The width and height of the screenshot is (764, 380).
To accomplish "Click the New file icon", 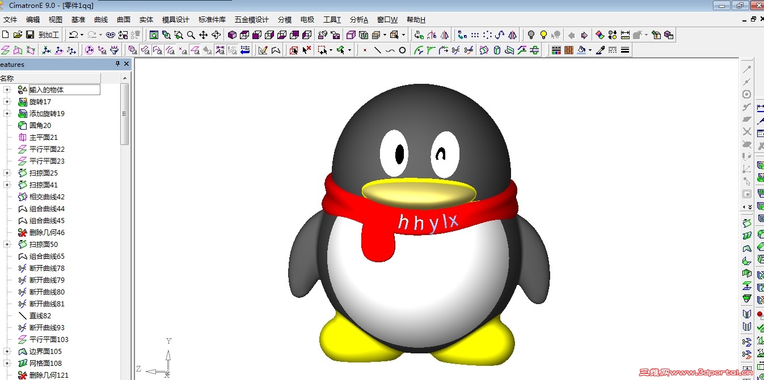I will [x=6, y=35].
